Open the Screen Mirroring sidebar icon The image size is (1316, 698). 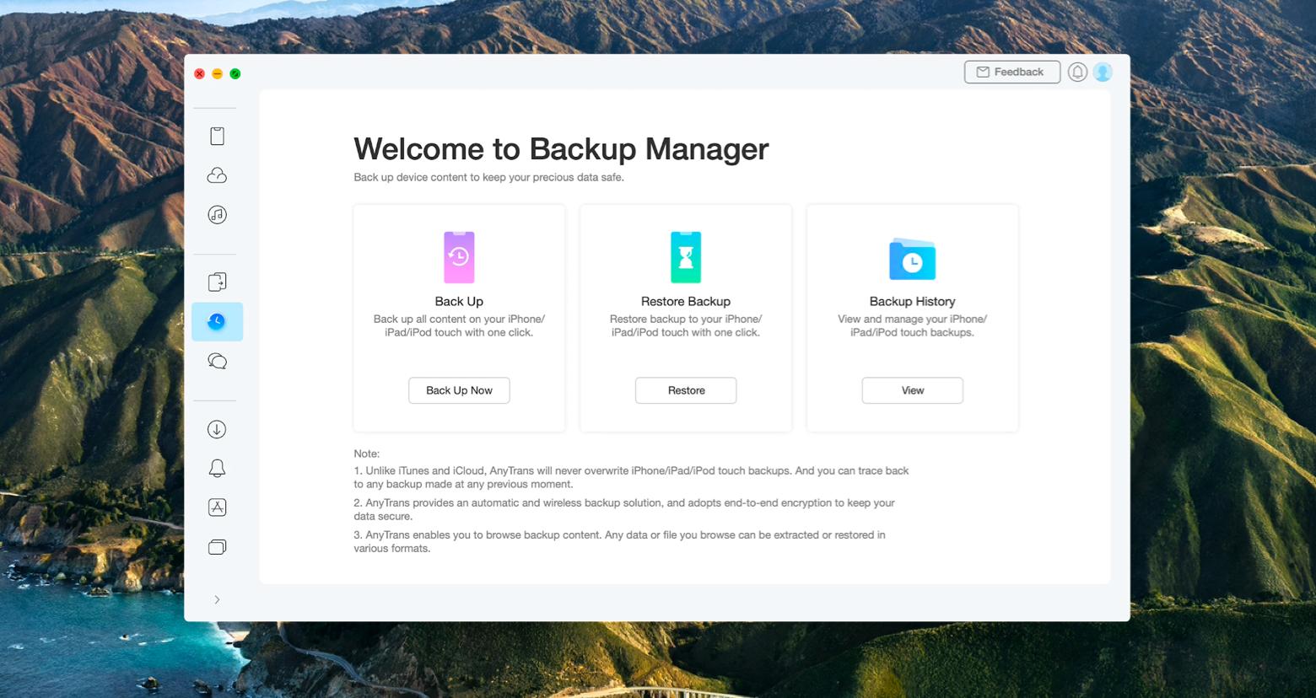click(217, 547)
